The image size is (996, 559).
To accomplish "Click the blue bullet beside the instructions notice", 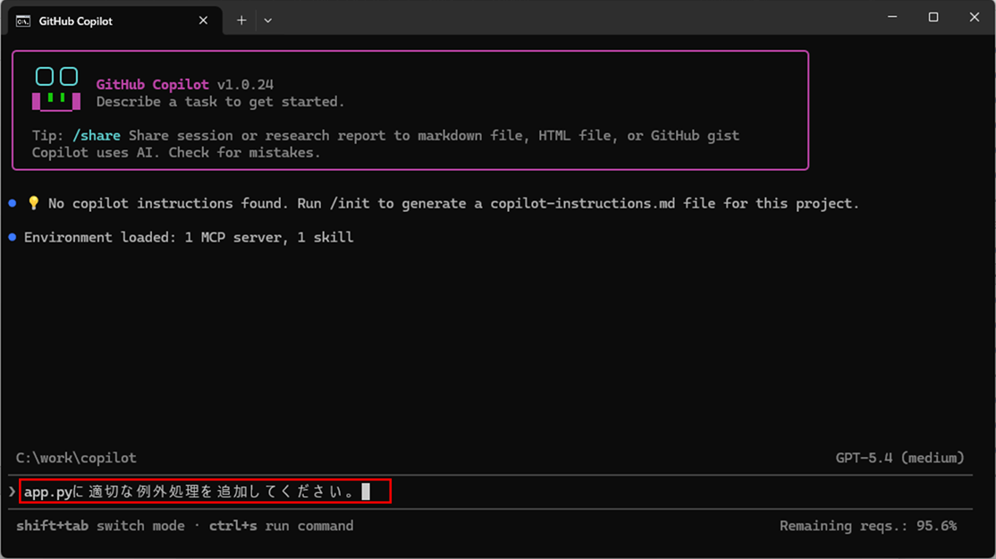I will 13,204.
